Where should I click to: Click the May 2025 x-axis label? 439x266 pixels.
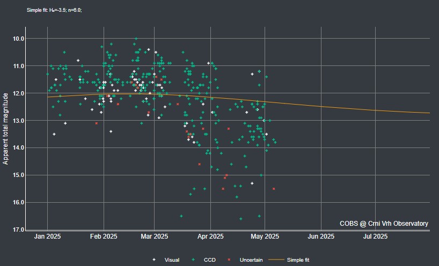[265, 237]
